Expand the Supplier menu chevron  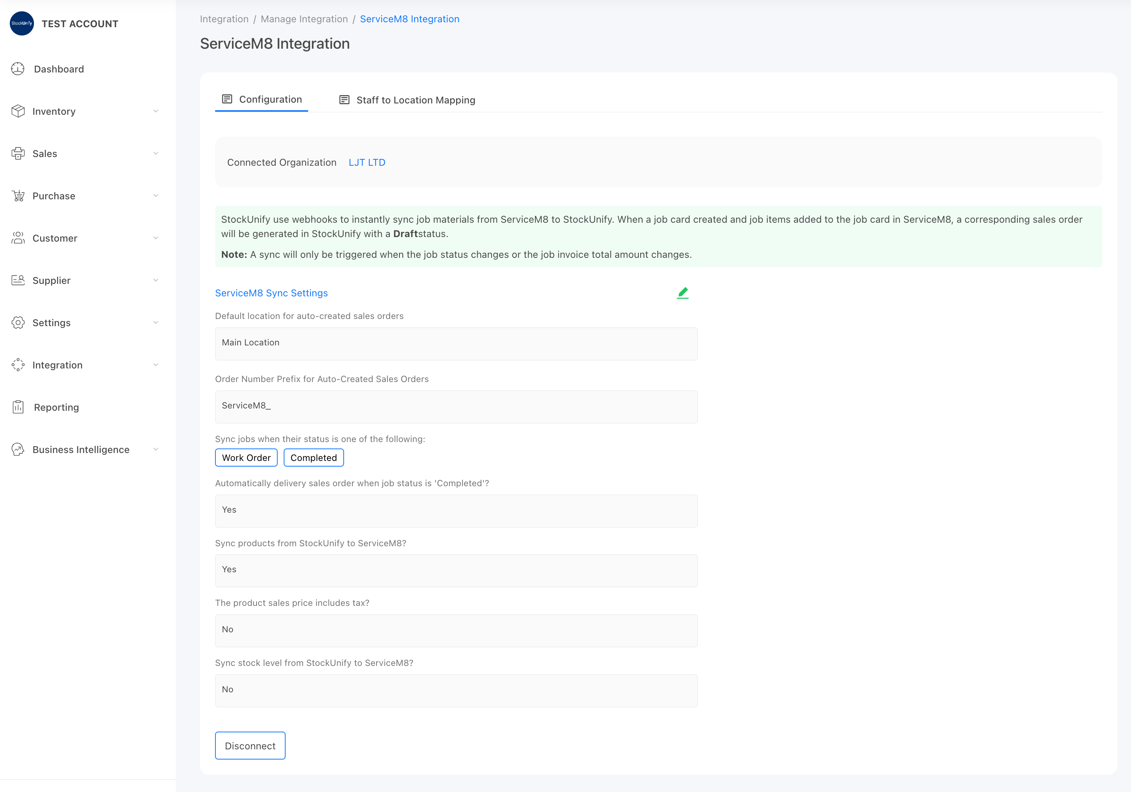156,280
